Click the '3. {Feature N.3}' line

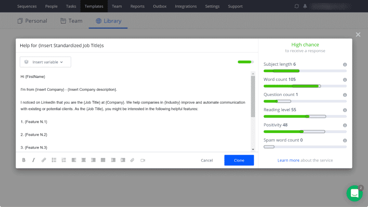tap(34, 147)
